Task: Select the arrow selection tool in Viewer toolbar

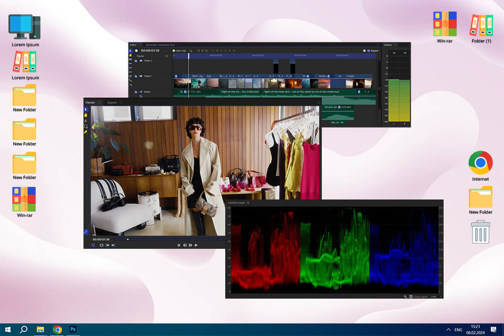Action: click(x=86, y=110)
